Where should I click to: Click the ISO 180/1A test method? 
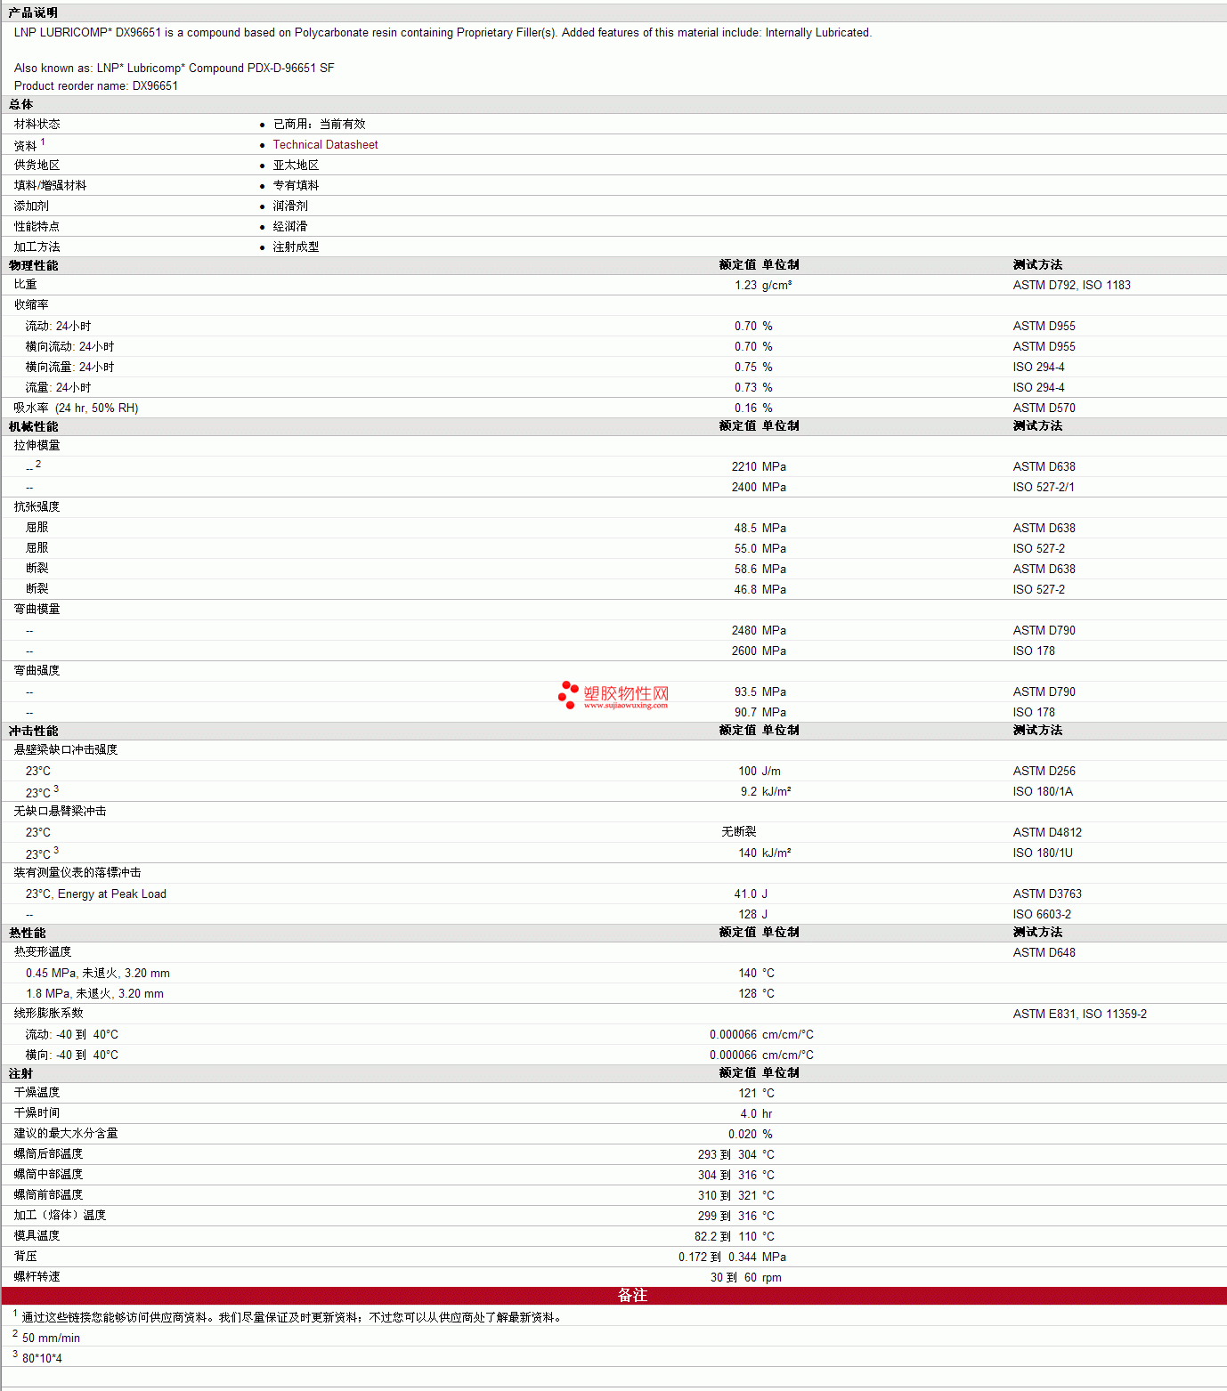1043,792
